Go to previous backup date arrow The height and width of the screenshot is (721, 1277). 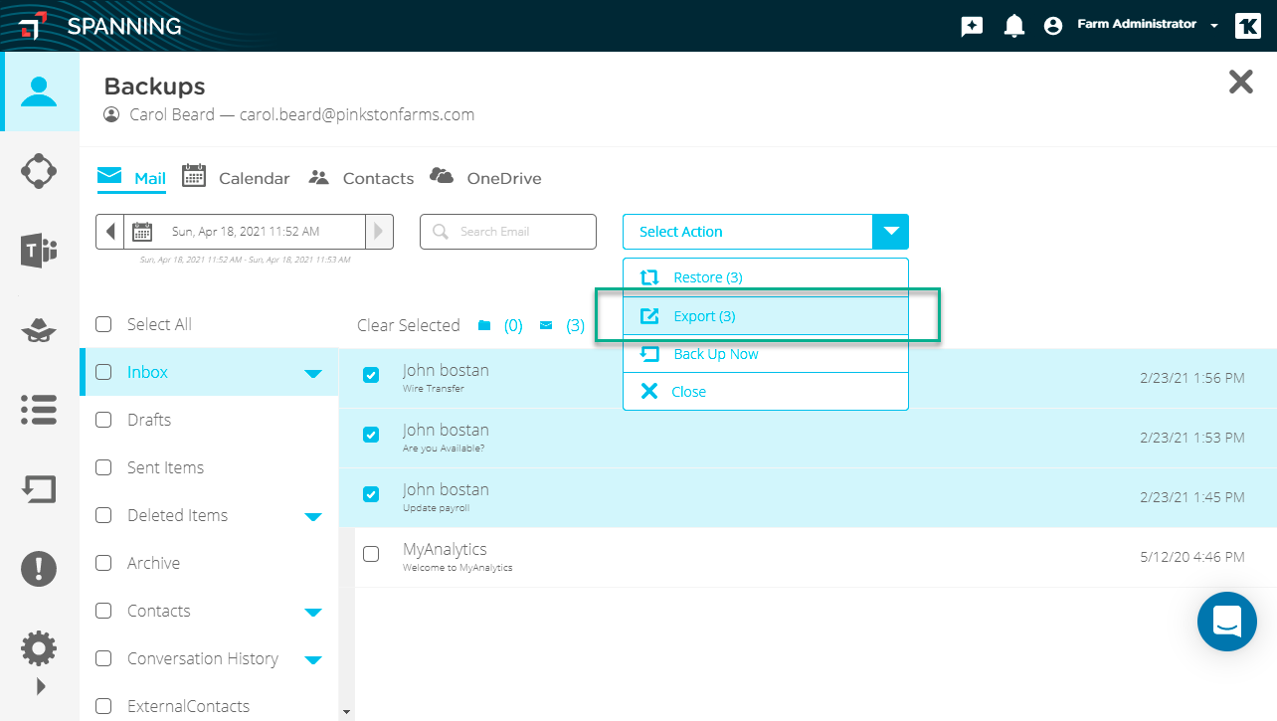pos(109,232)
